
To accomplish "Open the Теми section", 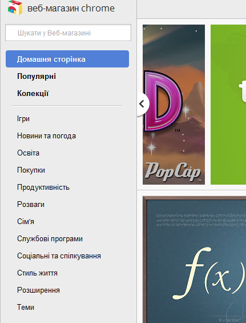I will (x=26, y=307).
